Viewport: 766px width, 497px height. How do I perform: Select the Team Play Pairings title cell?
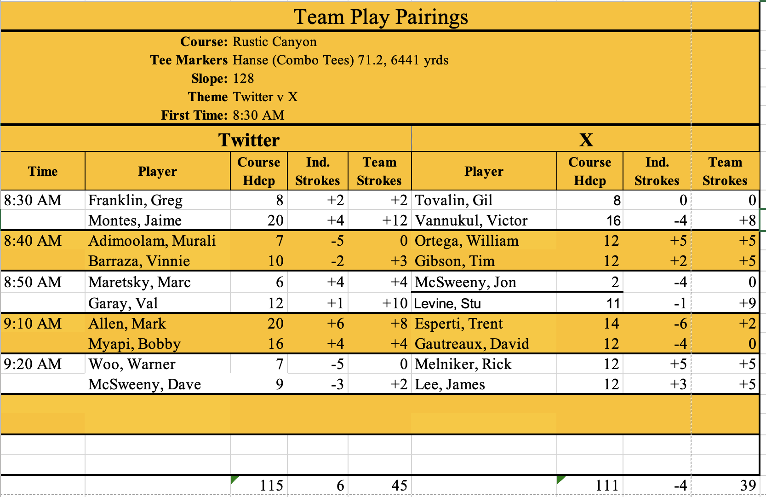click(381, 17)
